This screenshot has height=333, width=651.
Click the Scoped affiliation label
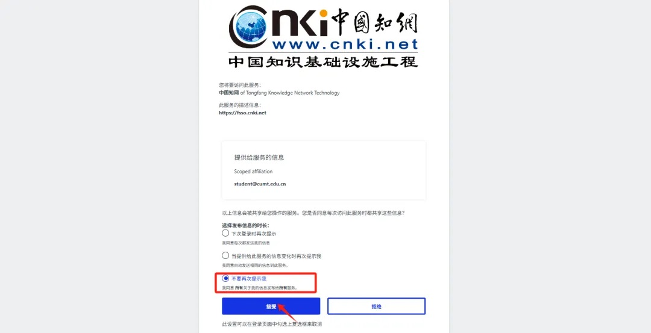click(x=253, y=171)
